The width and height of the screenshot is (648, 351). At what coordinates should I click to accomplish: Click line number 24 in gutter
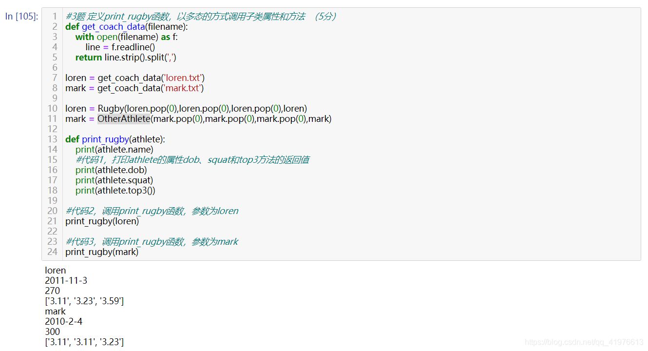(x=52, y=252)
